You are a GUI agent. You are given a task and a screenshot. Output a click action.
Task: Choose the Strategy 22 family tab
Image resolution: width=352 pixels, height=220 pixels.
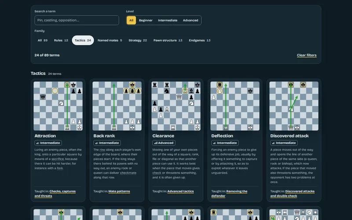138,40
